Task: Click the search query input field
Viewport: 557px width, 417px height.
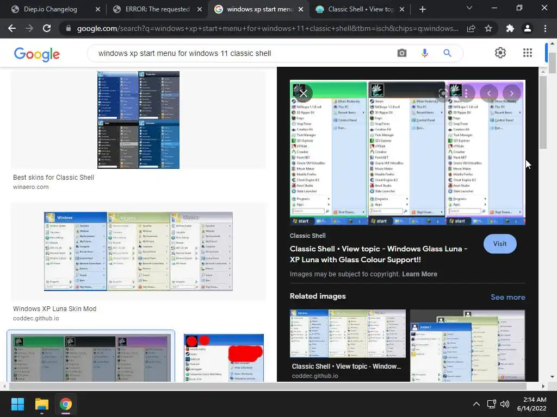Action: click(x=242, y=53)
